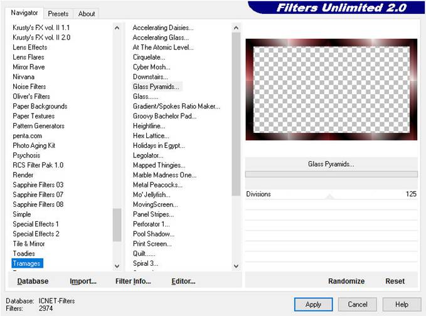The image size is (426, 316).
Task: Click Import... to add filters
Action: pos(83,281)
